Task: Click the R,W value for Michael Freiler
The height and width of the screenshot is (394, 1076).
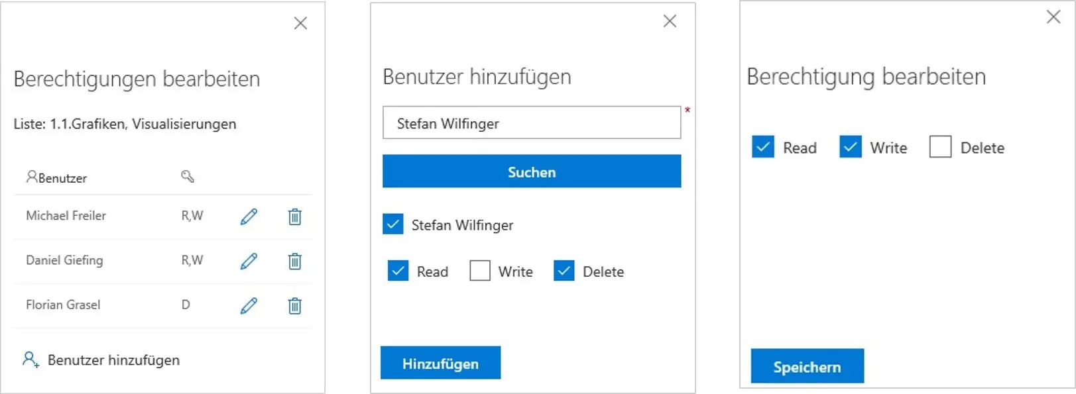Action: (x=192, y=216)
